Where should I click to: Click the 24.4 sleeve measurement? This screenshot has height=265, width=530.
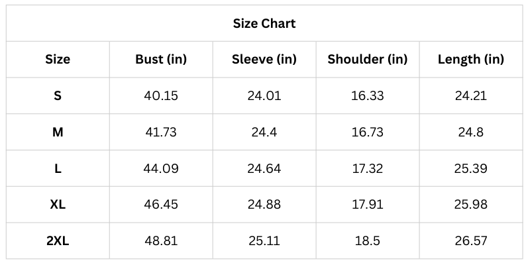point(264,132)
